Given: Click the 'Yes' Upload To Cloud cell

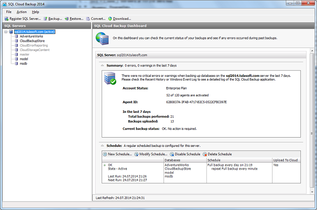Looking at the screenshot, I should click(276, 165).
